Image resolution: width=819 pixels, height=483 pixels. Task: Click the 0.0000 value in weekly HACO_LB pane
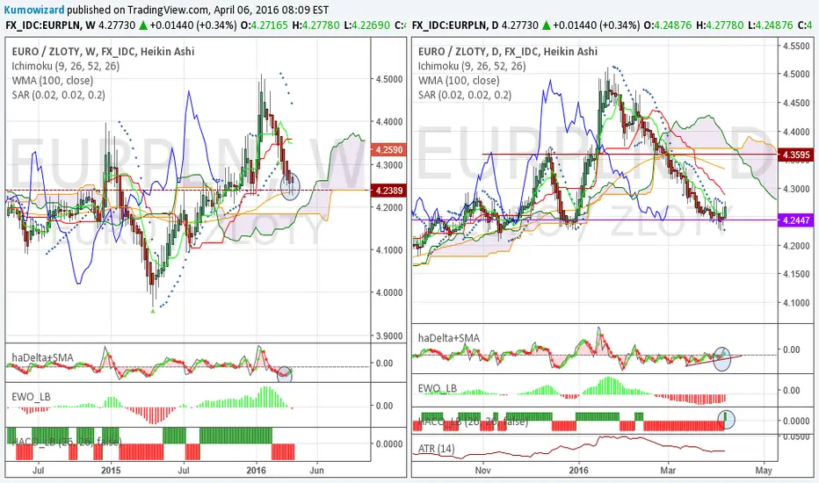pyautogui.click(x=389, y=443)
